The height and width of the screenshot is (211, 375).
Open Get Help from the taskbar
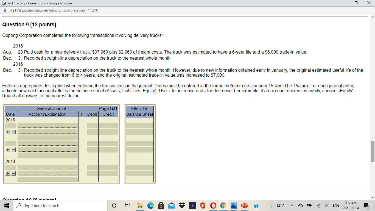[256, 205]
